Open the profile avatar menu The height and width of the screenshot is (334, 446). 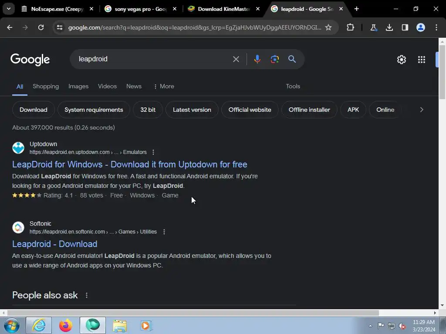point(421,27)
